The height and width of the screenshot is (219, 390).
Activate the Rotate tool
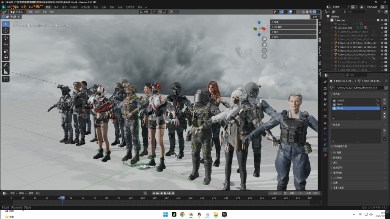coord(6,44)
